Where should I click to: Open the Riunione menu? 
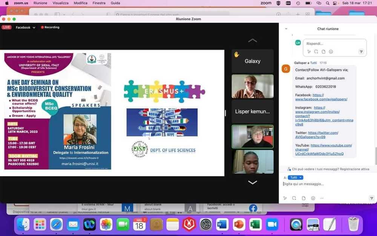click(x=40, y=3)
